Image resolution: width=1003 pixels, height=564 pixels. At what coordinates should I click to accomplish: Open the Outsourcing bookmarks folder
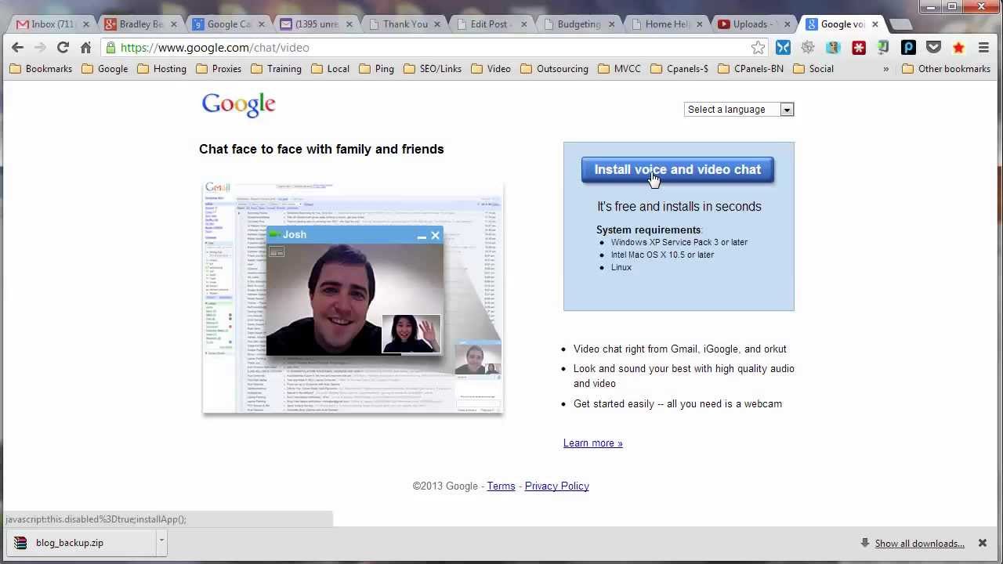(x=554, y=69)
